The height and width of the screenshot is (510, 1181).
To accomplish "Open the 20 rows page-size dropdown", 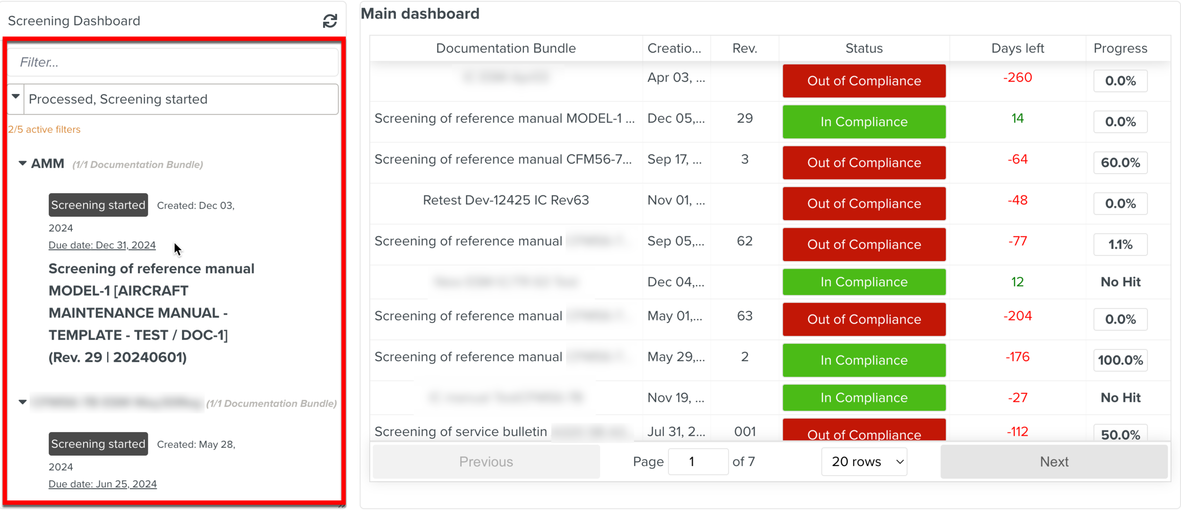I will [864, 461].
